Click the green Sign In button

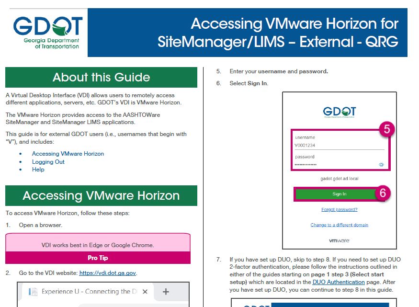tap(339, 194)
